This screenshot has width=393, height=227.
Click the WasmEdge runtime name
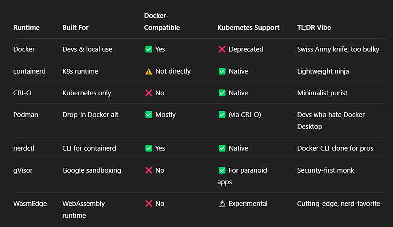coord(30,204)
